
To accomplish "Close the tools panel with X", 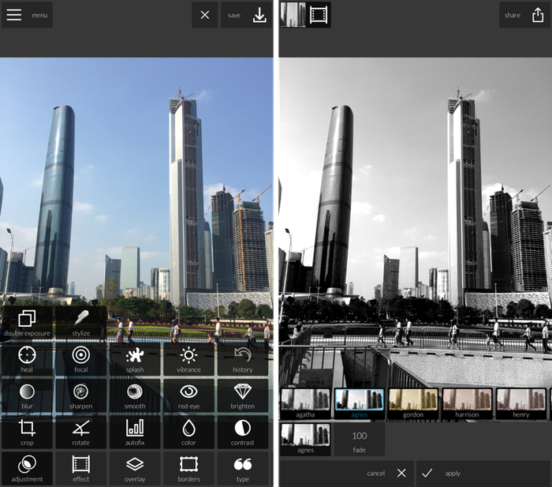I will tap(205, 15).
